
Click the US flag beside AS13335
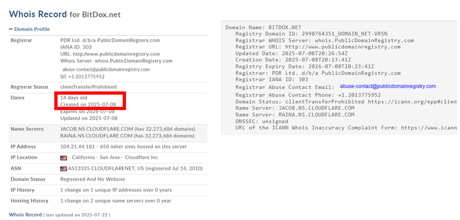point(64,169)
